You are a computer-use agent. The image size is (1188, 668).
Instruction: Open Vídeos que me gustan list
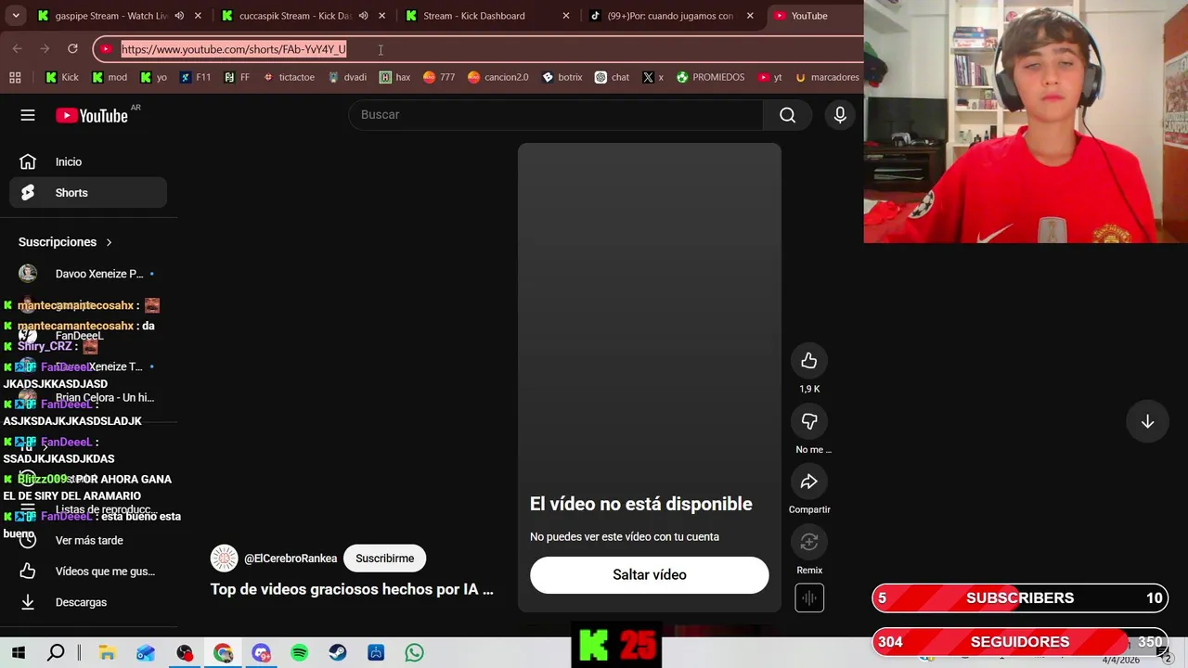(88, 572)
